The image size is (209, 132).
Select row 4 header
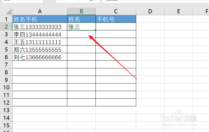[x=6, y=42]
